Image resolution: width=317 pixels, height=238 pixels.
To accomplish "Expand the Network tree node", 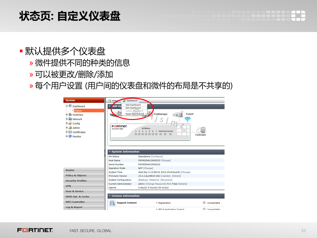I will (x=66, y=119).
